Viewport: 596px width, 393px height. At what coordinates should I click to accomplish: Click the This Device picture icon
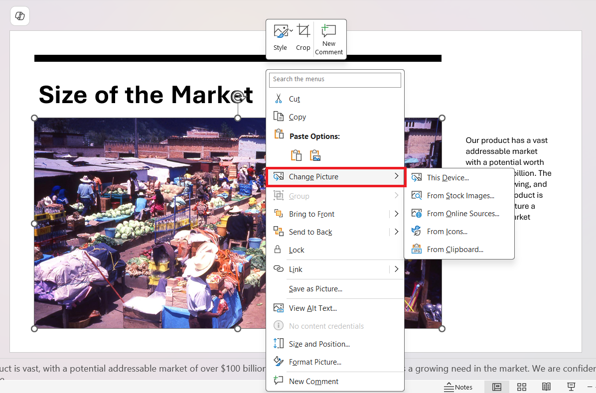coord(417,177)
